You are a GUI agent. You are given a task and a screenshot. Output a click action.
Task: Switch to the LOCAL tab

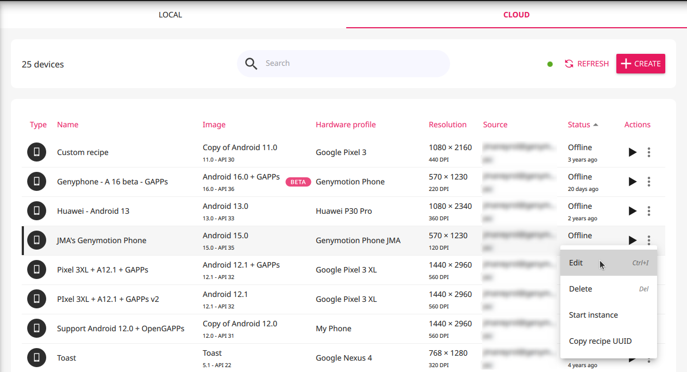pyautogui.click(x=170, y=15)
